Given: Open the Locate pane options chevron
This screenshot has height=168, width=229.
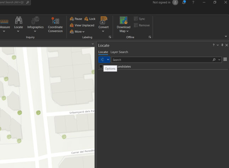Looking at the screenshot, I should pyautogui.click(x=218, y=45).
